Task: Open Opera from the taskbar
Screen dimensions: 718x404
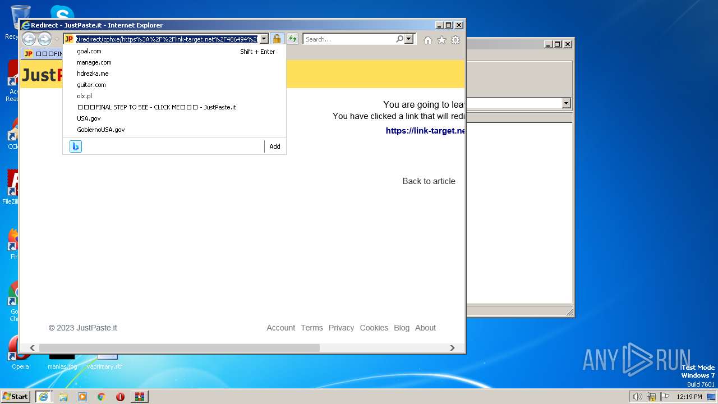Action: 120,397
